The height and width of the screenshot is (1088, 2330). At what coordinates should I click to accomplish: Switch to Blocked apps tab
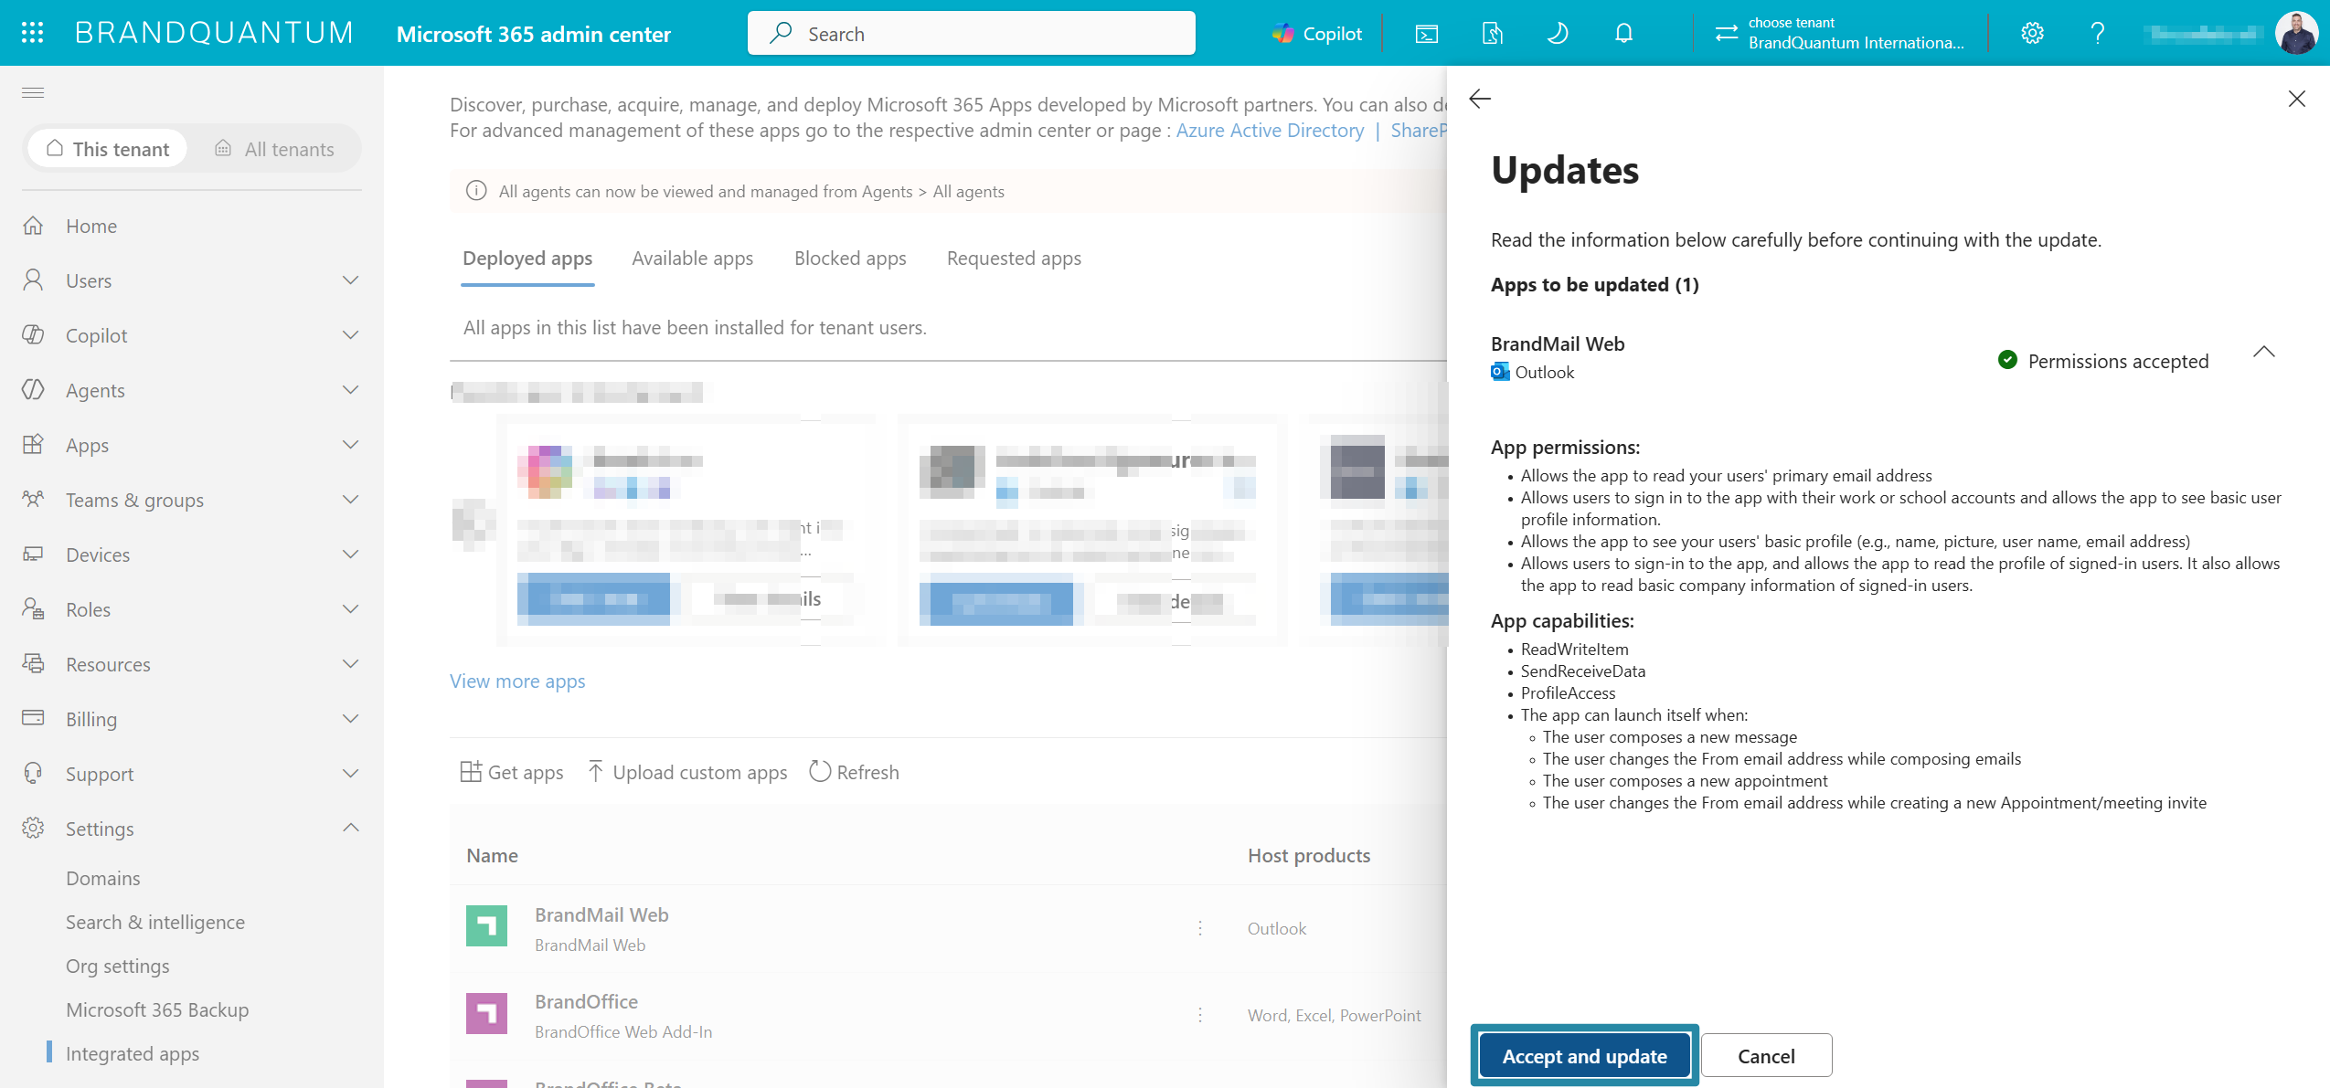(x=850, y=259)
